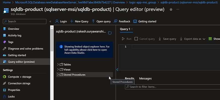The height and width of the screenshot is (100, 220).
Task: Click the sqldb-product (rakesh.suryawanshi... label
Action: (x=81, y=32)
